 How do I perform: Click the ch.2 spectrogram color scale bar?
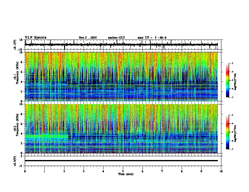228,132
